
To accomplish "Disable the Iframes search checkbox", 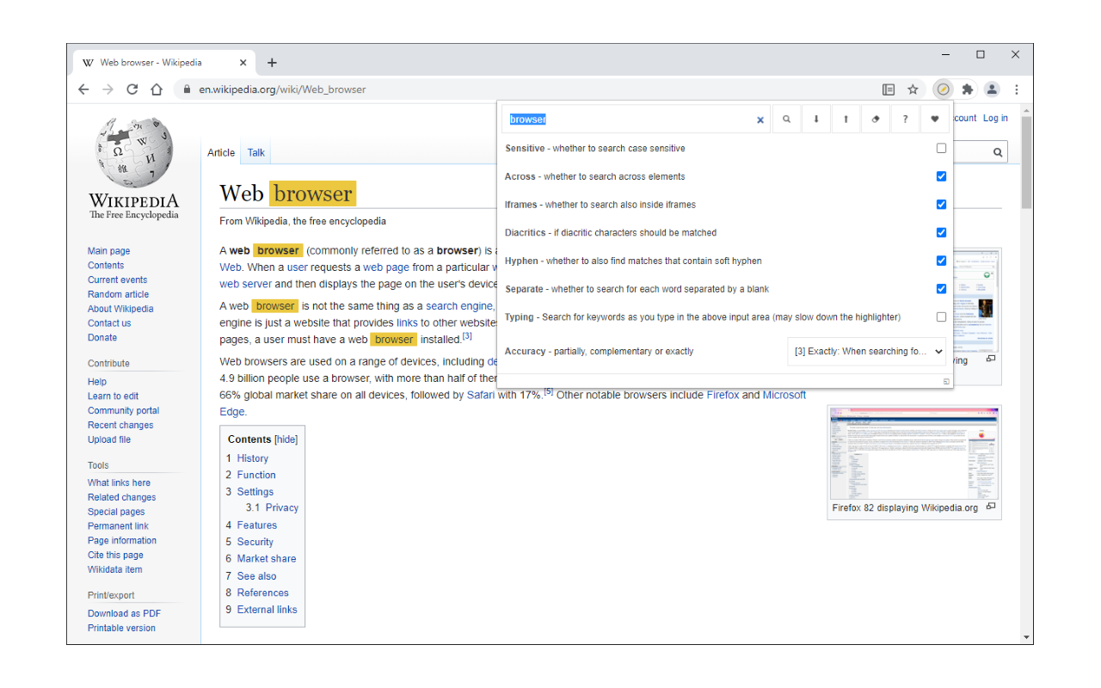I will (941, 204).
